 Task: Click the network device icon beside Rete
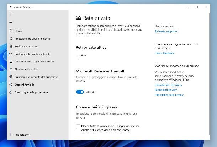click(78, 56)
